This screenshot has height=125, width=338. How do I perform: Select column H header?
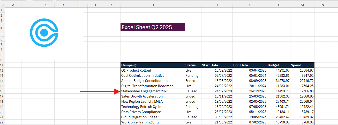tap(153, 5)
